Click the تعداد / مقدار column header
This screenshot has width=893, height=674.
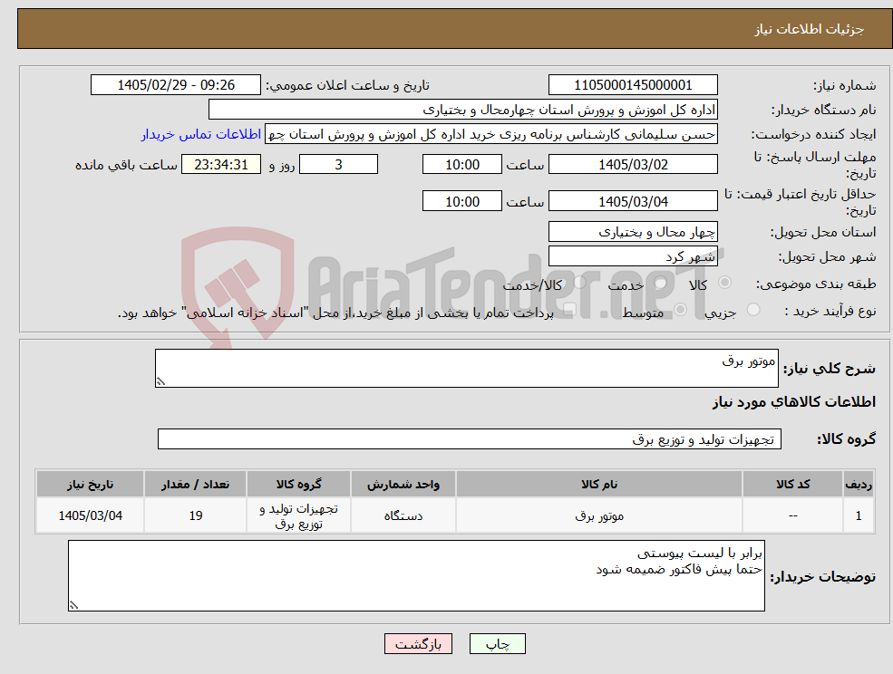195,484
